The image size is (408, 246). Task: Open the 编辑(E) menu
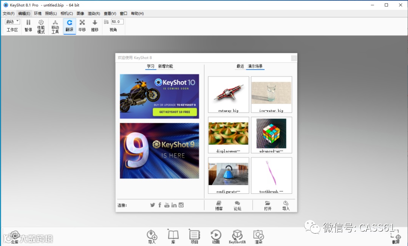coord(24,14)
